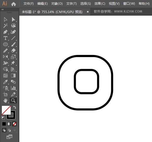
Task: Reset to default fill and stroke
Action: [3, 118]
